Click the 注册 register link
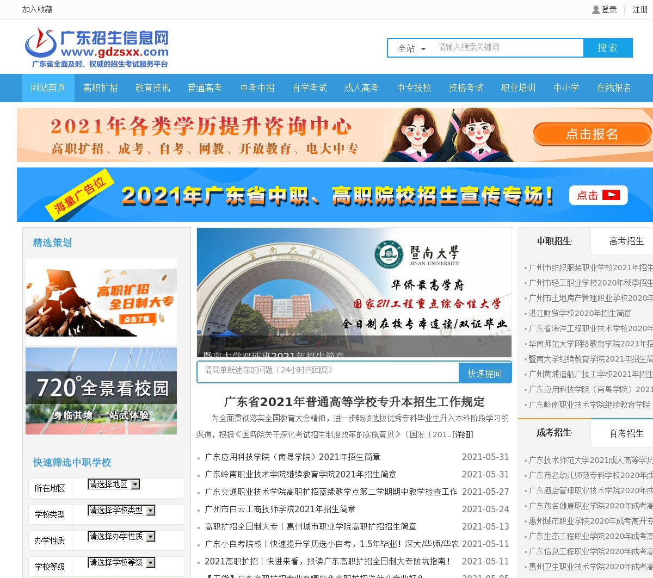This screenshot has width=653, height=578. (x=640, y=10)
